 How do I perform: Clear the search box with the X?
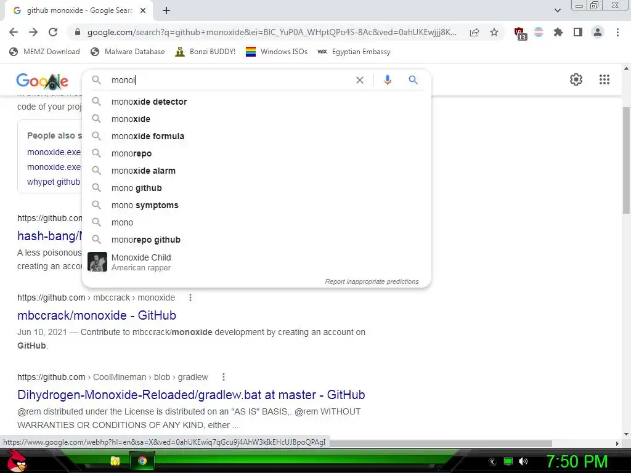pos(360,80)
